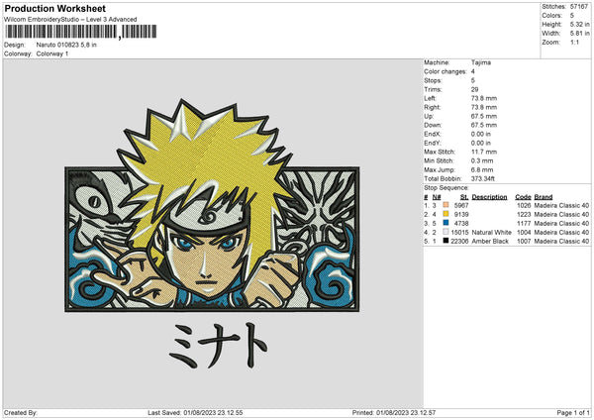Click the peach swatch for code 1026
This screenshot has width=594, height=420.
click(x=445, y=205)
